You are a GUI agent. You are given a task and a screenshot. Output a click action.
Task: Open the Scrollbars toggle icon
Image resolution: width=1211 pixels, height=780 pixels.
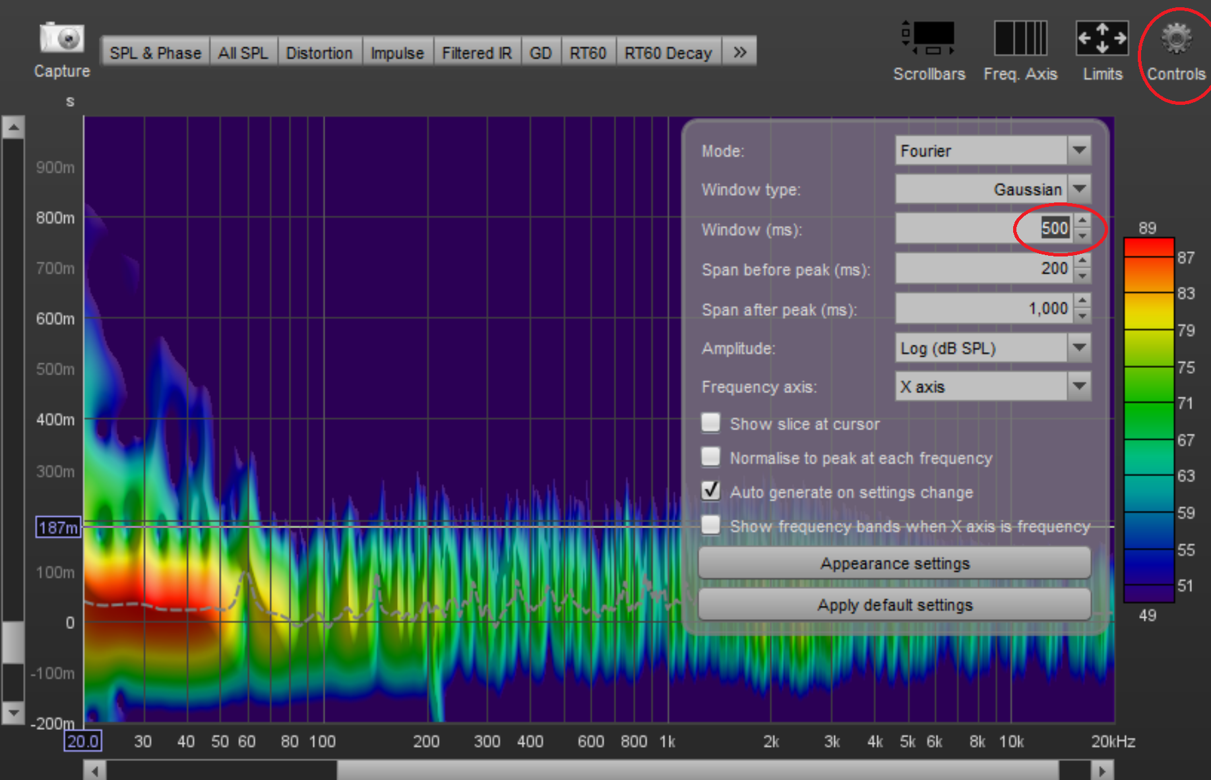(929, 39)
